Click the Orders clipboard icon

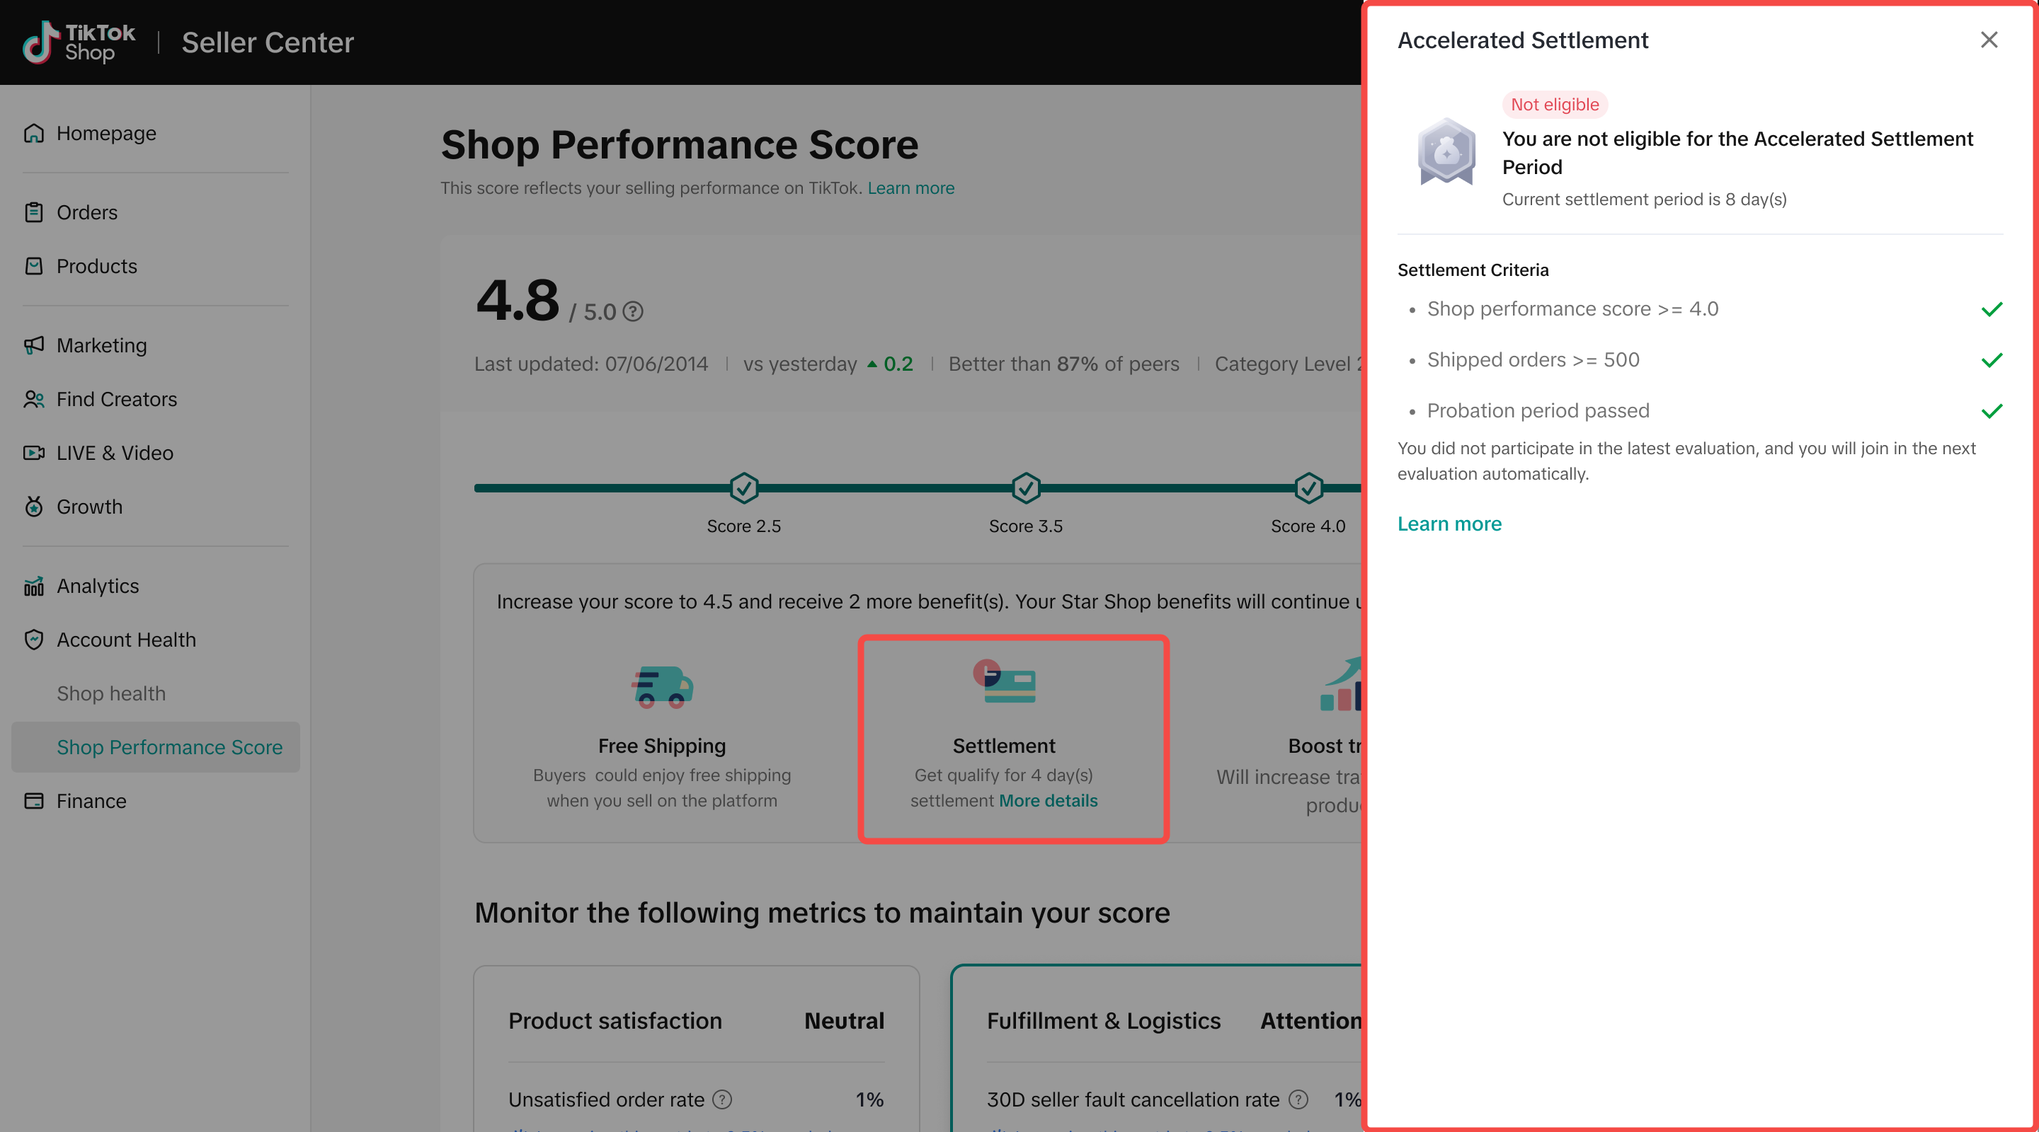tap(33, 212)
